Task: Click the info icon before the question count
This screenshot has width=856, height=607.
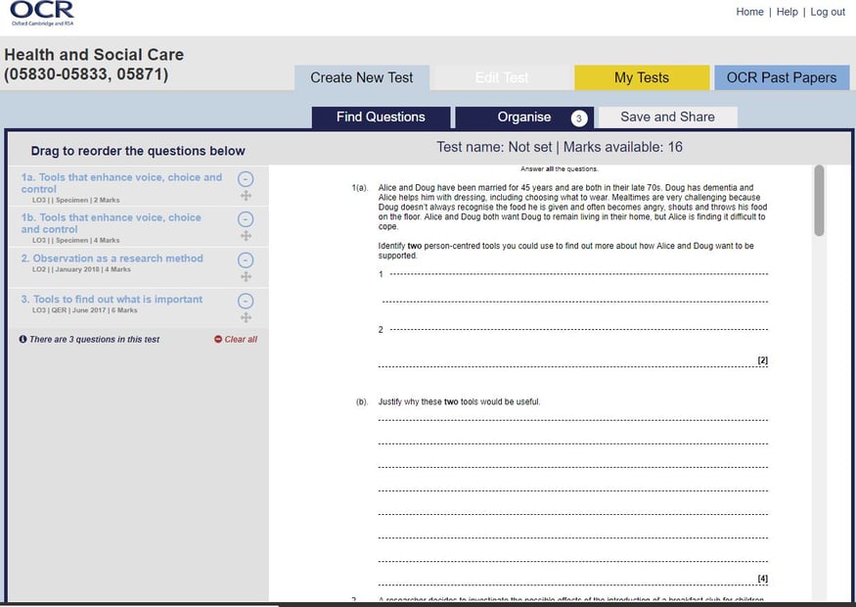Action: [x=23, y=337]
